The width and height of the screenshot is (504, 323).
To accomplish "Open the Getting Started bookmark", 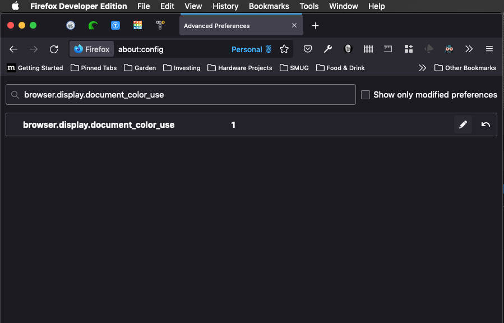I will coord(35,68).
